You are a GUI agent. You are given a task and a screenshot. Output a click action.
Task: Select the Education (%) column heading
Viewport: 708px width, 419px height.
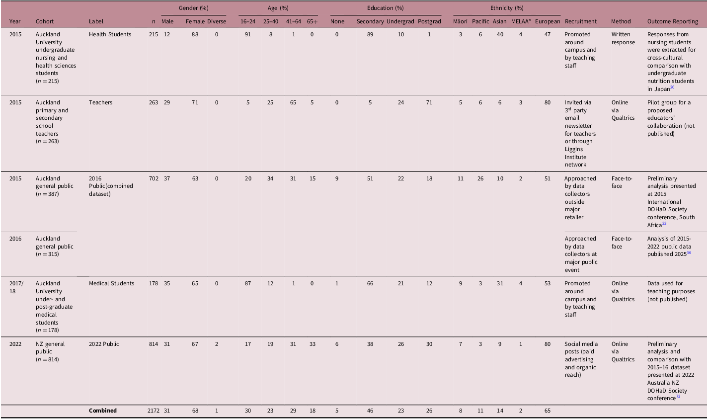[386, 8]
